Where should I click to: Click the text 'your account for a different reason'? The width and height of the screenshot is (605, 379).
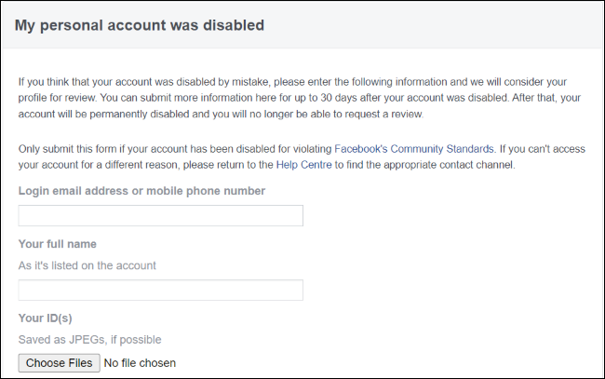click(99, 165)
